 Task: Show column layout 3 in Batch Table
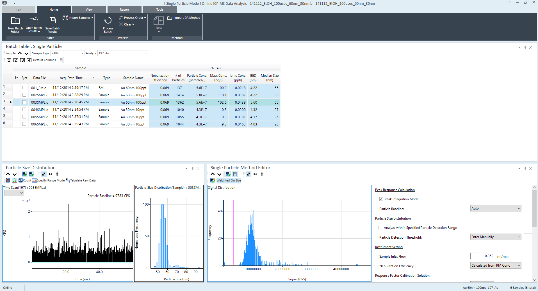tap(22, 60)
